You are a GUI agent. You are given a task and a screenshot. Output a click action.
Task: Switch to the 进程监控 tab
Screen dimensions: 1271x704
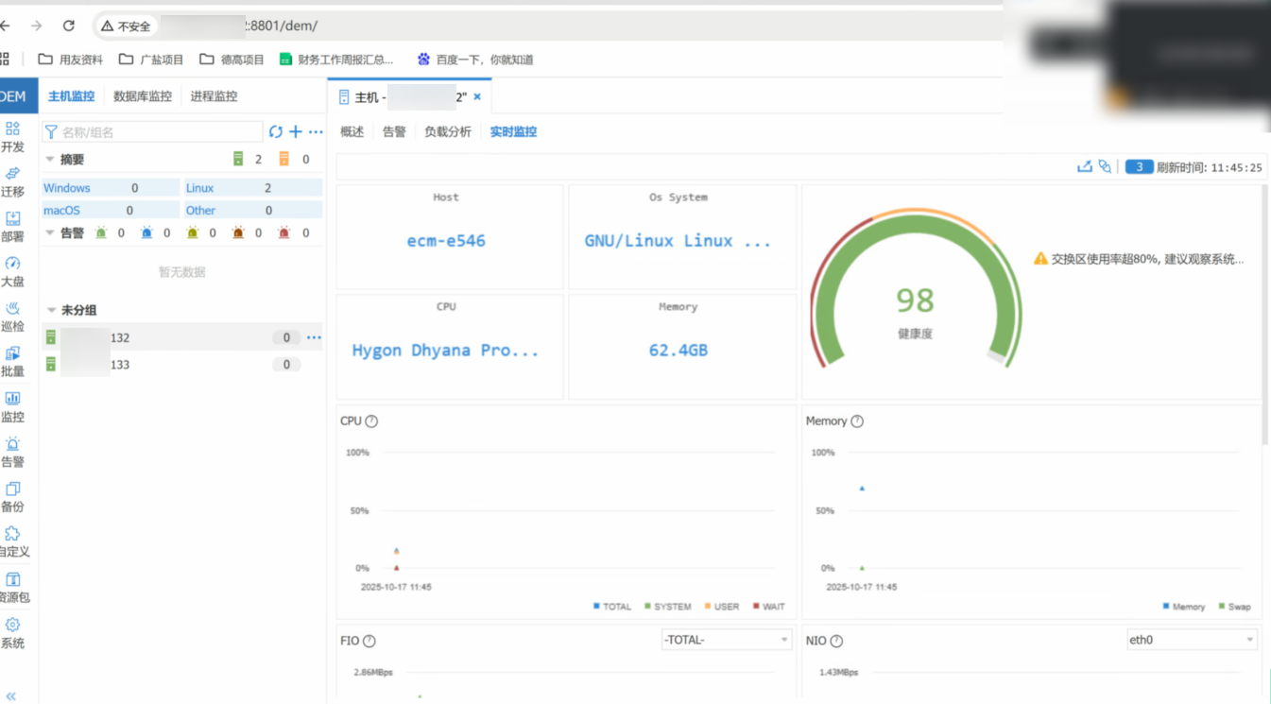pos(214,96)
